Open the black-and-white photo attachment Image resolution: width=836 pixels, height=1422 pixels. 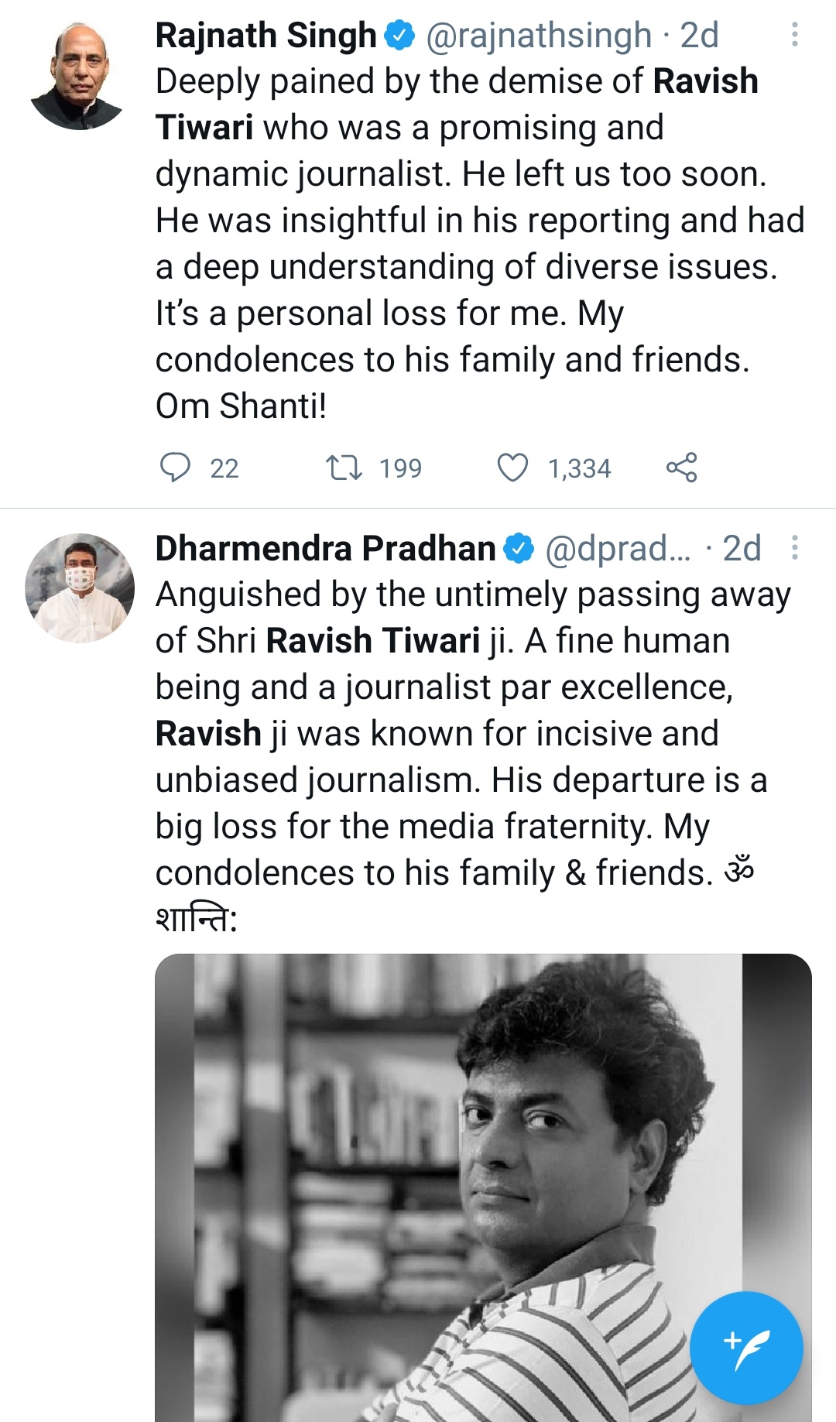(x=483, y=1187)
